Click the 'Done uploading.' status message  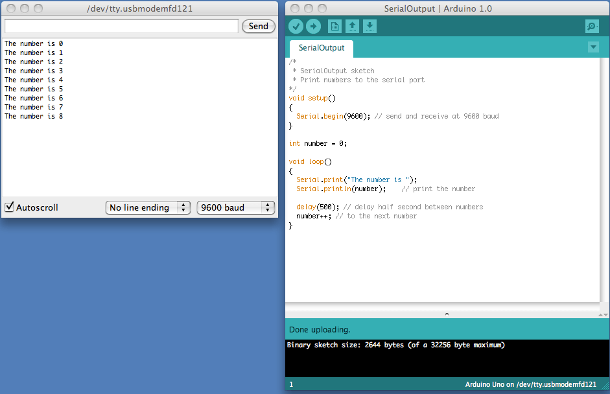pos(320,329)
